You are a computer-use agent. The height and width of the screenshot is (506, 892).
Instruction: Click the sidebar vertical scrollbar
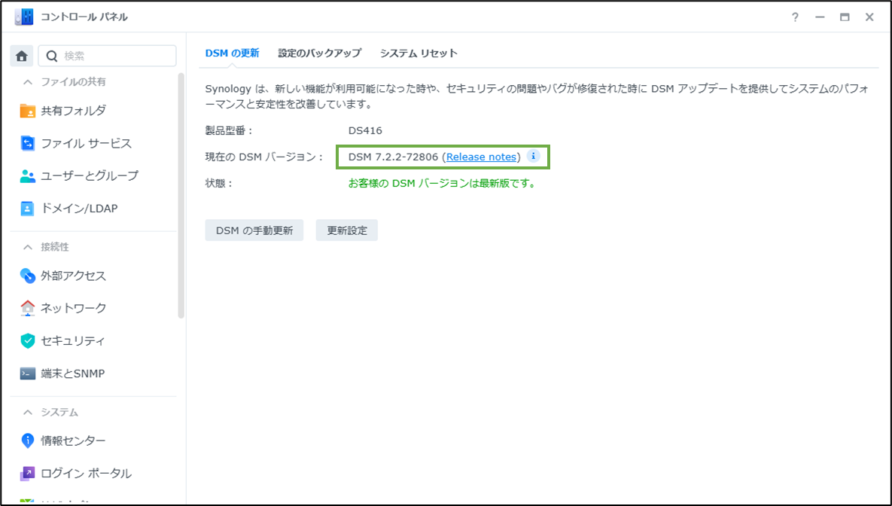coord(181,195)
